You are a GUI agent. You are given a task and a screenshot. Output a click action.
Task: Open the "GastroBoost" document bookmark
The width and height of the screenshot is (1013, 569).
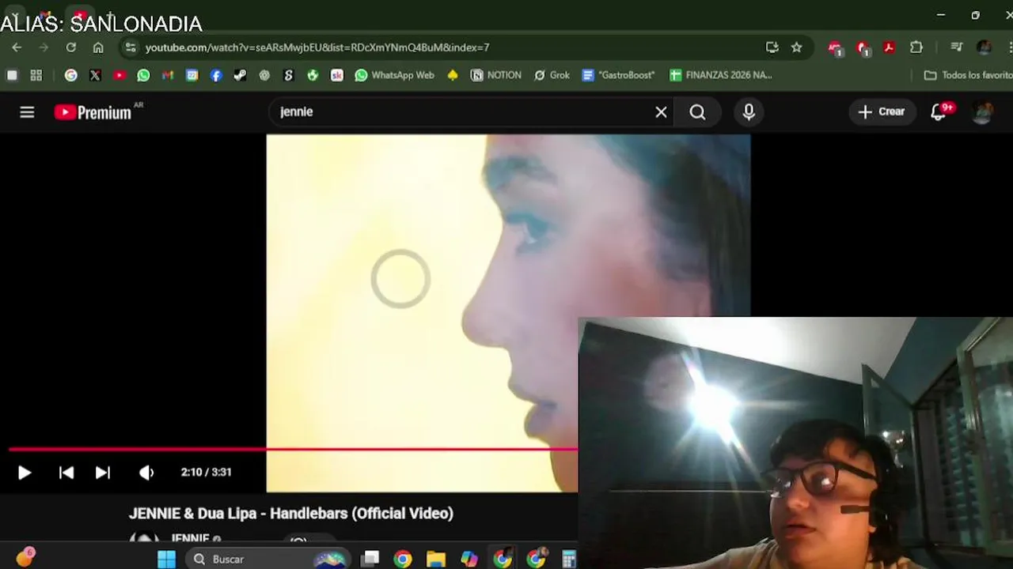point(618,75)
